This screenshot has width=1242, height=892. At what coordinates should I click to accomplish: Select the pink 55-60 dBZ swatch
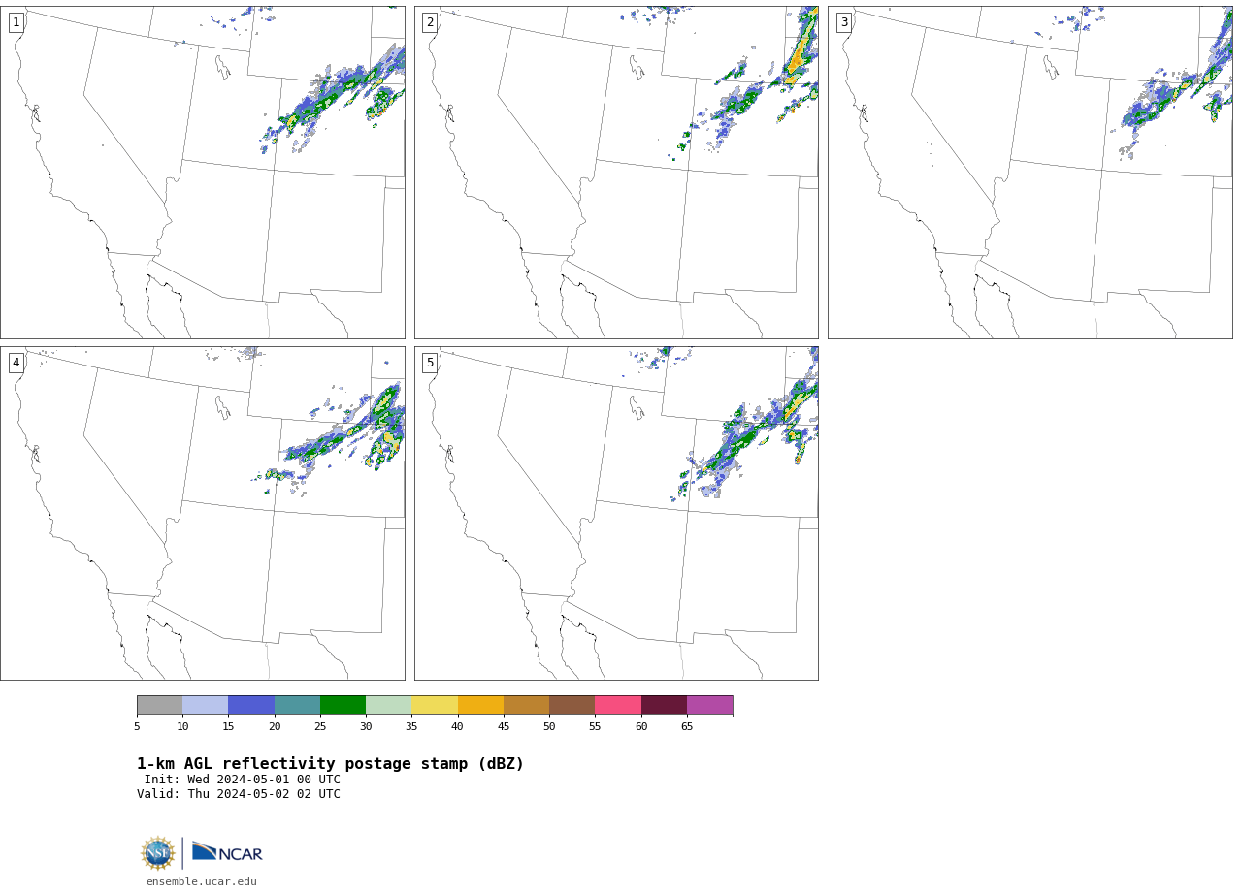(x=618, y=705)
